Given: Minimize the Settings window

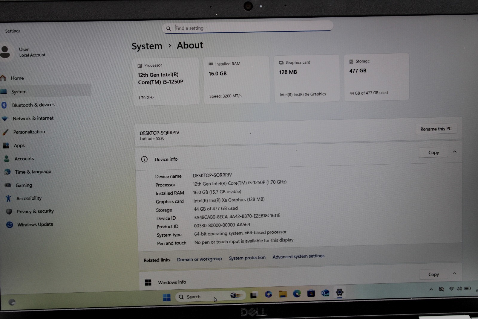Looking at the screenshot, I should point(464,20).
